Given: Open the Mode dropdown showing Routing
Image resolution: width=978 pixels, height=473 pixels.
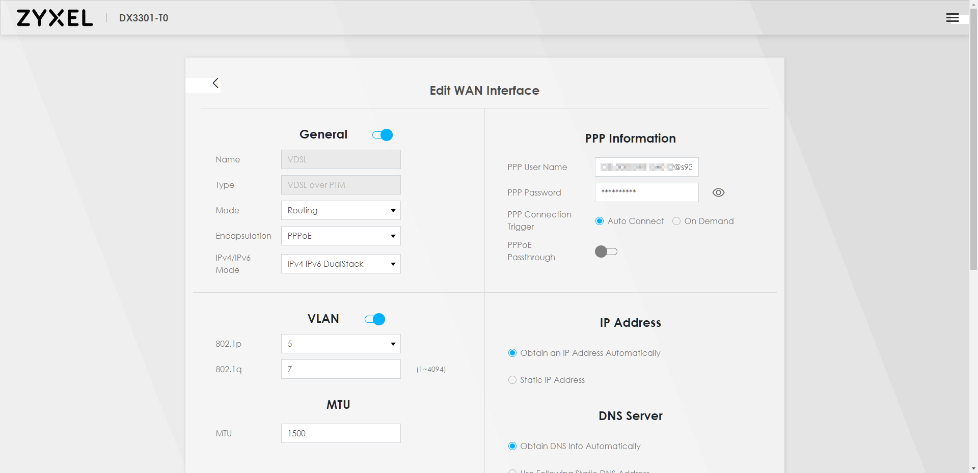Looking at the screenshot, I should (x=341, y=210).
